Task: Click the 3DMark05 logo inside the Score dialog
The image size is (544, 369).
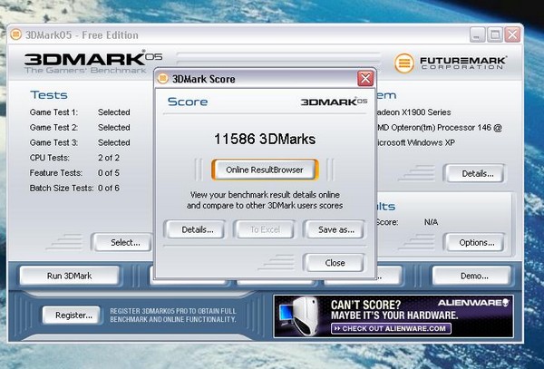Action: point(334,102)
